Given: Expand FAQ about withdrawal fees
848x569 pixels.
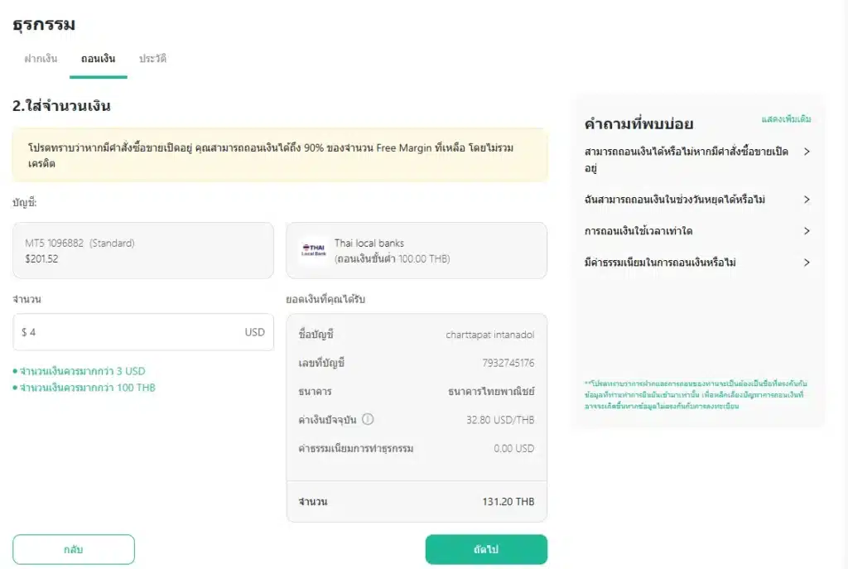Looking at the screenshot, I should pyautogui.click(x=697, y=263).
